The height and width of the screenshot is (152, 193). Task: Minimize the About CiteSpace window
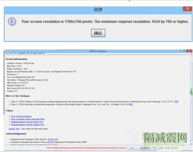pyautogui.click(x=181, y=51)
